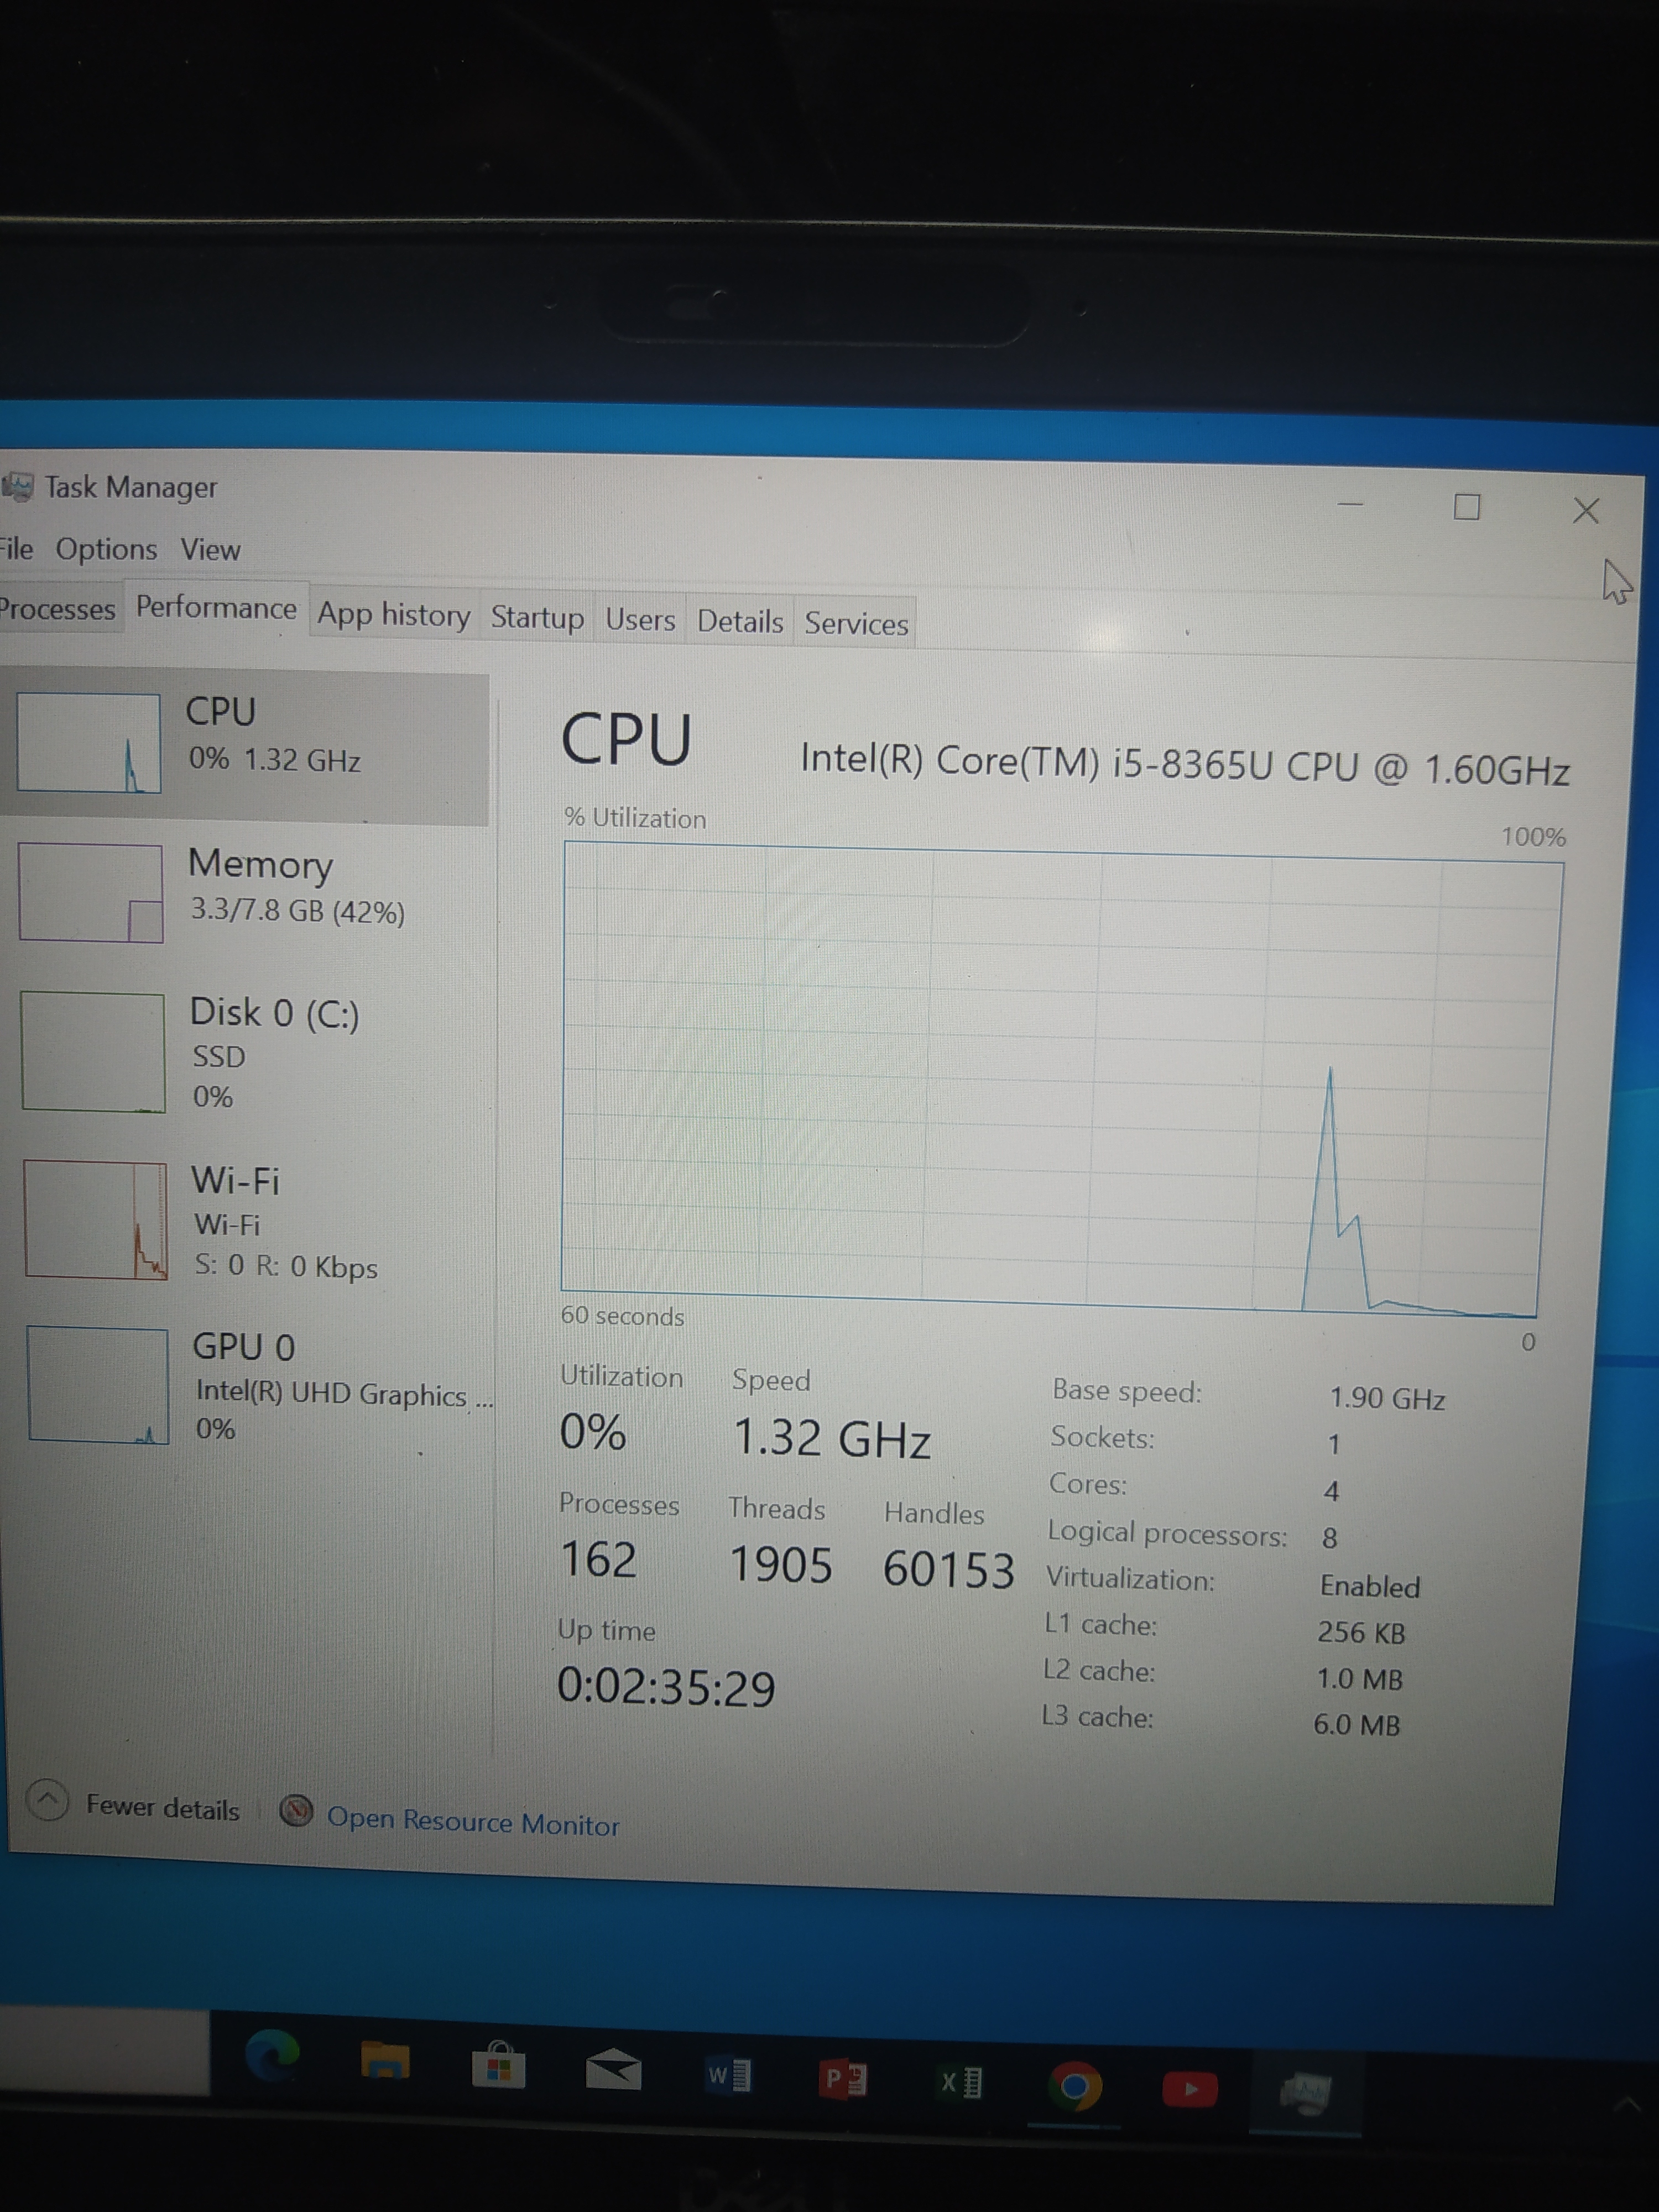Viewport: 1659px width, 2212px height.
Task: Switch to the App history tab
Action: click(393, 614)
